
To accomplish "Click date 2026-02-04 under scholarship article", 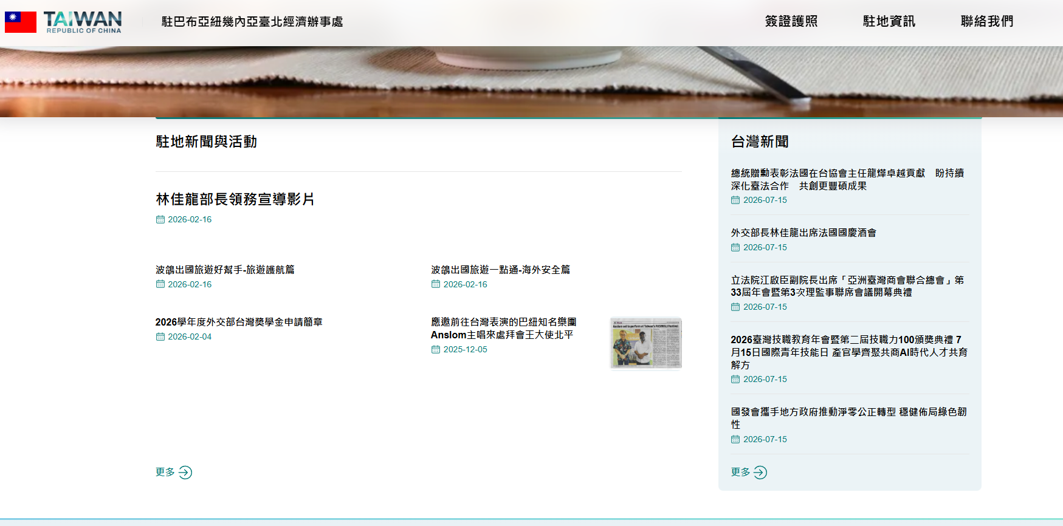I will coord(190,336).
